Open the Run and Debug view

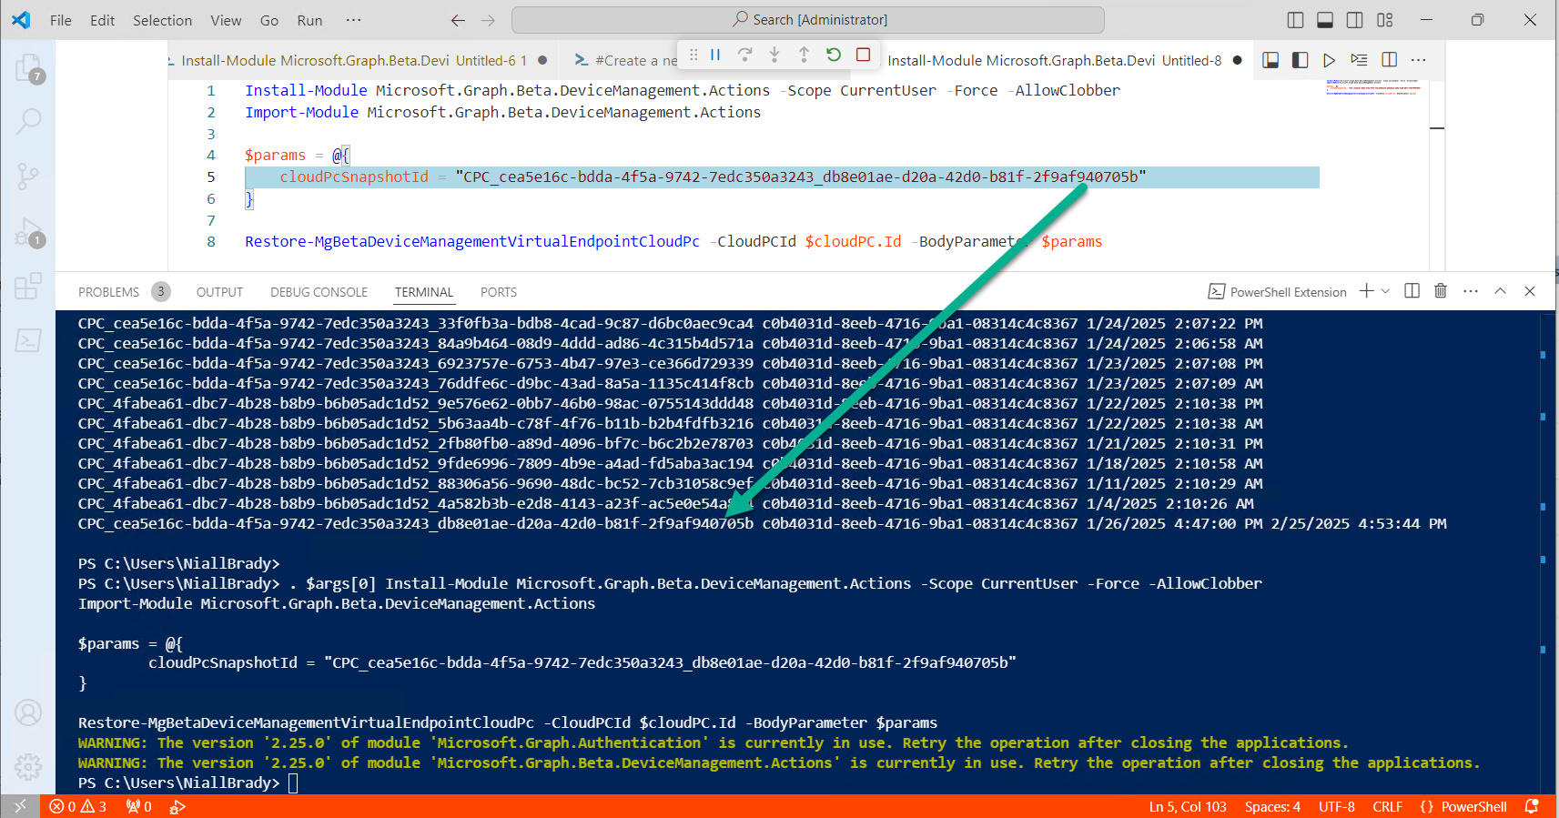[28, 232]
